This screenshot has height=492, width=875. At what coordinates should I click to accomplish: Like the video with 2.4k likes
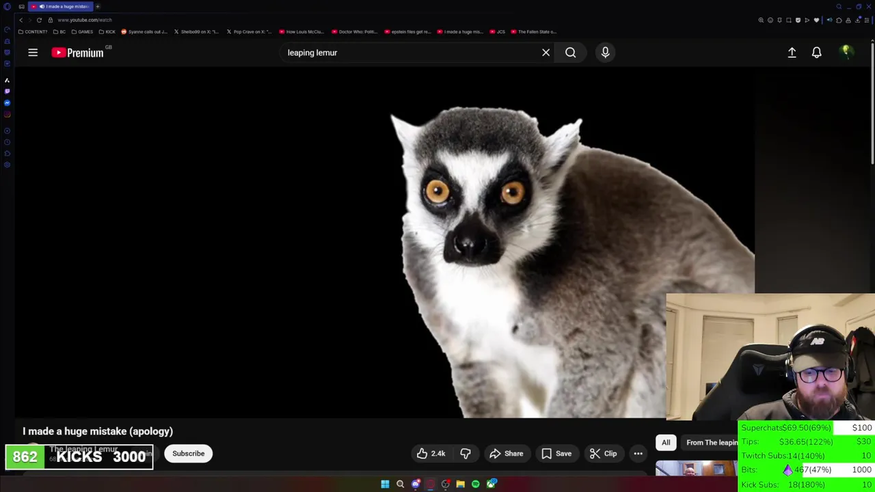pos(431,454)
